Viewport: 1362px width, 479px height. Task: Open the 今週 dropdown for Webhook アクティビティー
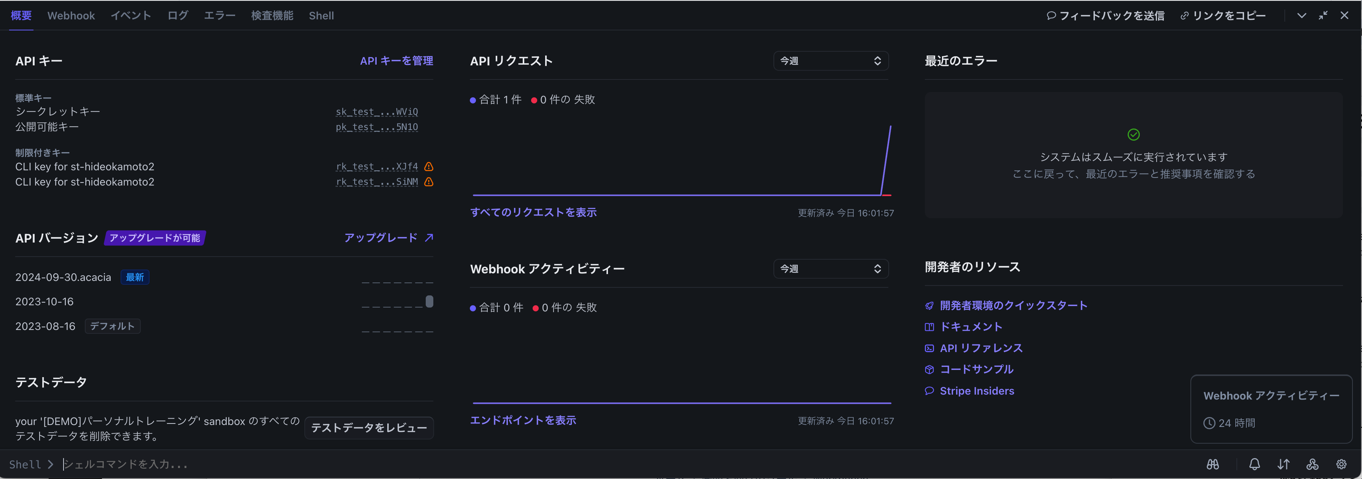click(830, 268)
